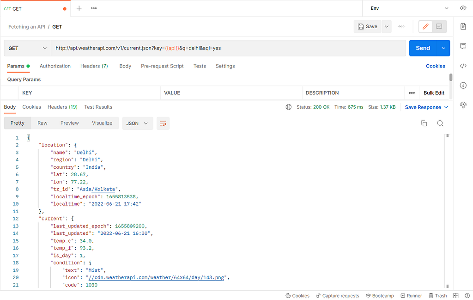
Task: Open documentation icon in right sidebar
Action: pyautogui.click(x=463, y=26)
